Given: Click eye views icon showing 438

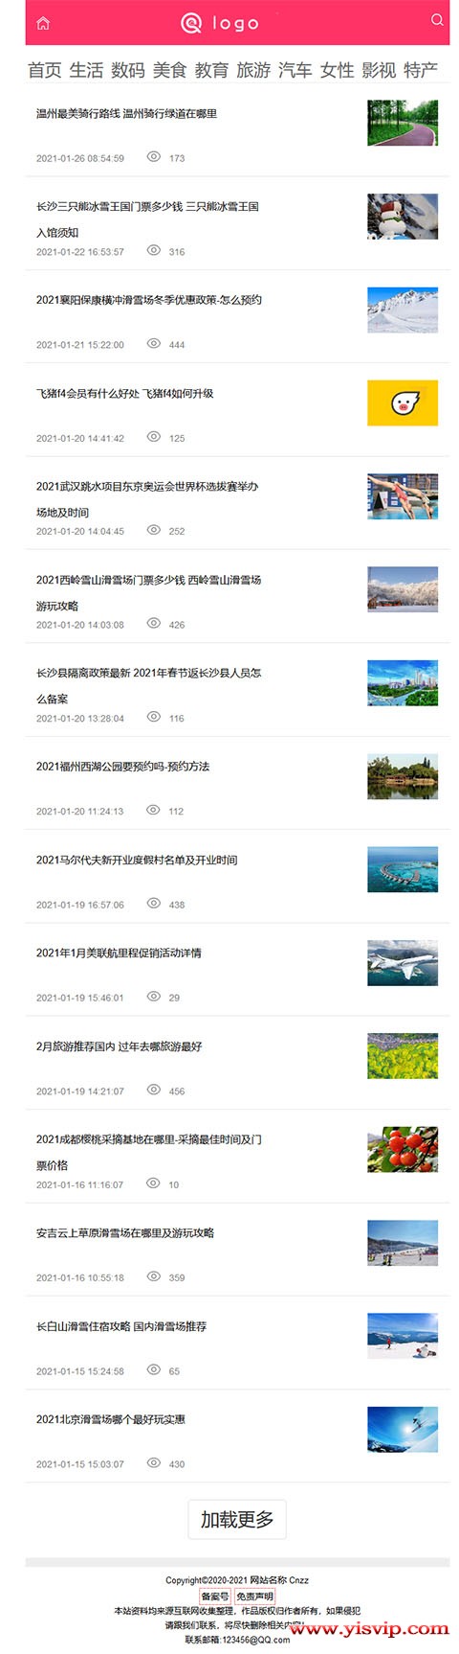Looking at the screenshot, I should coord(153,904).
